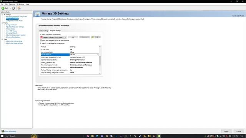Select the Multi-Frame Sampled AA (MFAA) row
The width and height of the screenshot is (246, 138).
coord(70,57)
